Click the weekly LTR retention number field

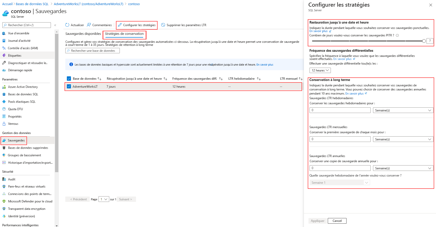point(340,110)
